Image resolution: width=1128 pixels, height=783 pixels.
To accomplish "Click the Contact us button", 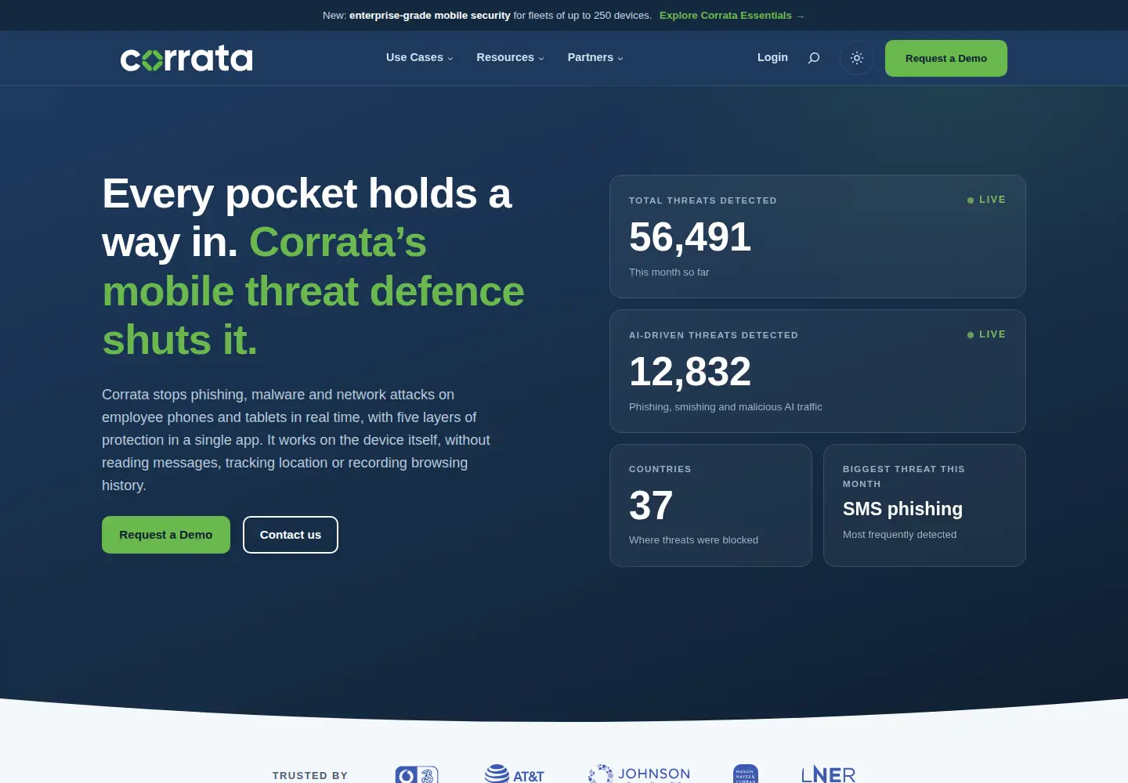I will point(291,535).
